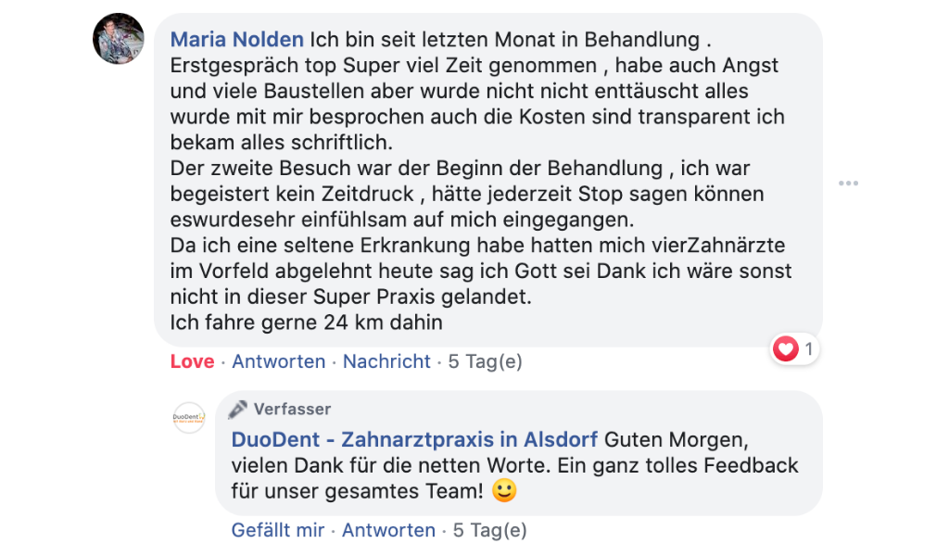949x556 pixels.
Task: Open timestamp of Maria Nolden's comment
Action: tap(485, 361)
